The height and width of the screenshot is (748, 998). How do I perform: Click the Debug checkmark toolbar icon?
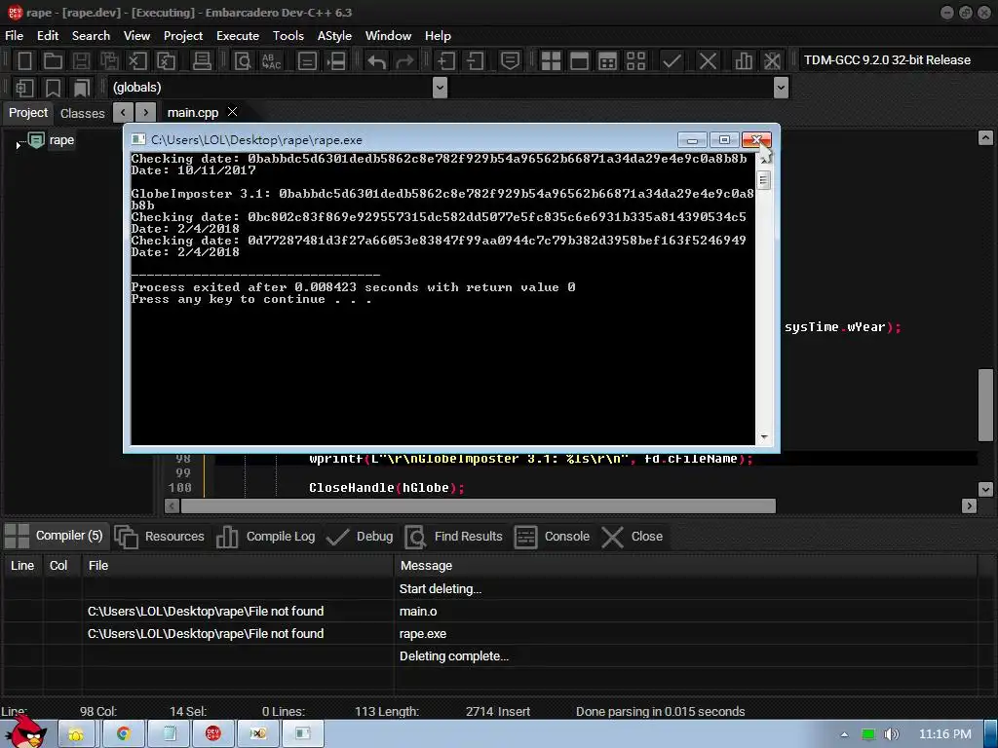(672, 61)
